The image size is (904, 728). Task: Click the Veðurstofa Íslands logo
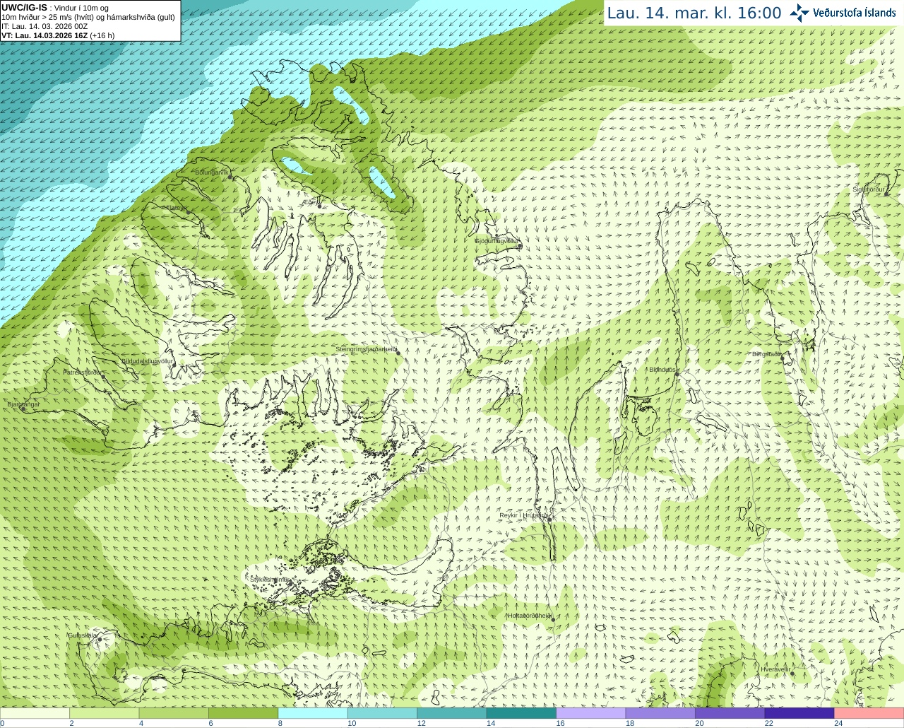843,13
